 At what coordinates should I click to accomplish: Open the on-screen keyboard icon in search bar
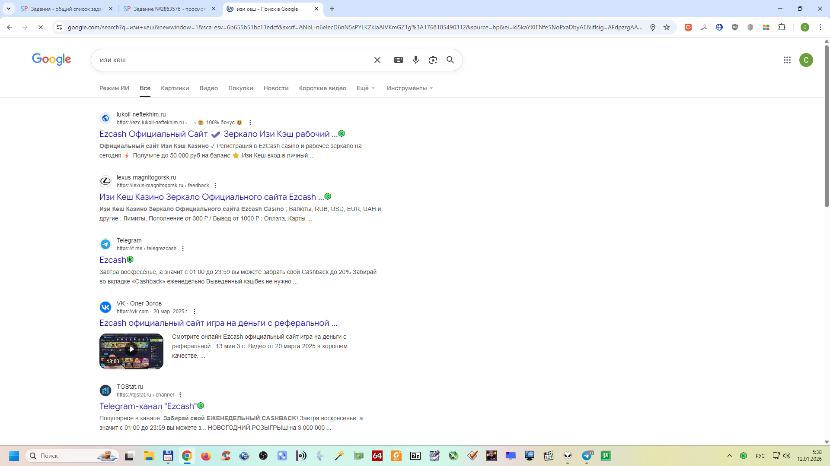399,60
